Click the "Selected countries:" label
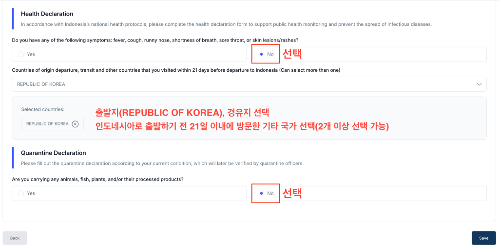Viewport: 499px width, 247px height. pyautogui.click(x=43, y=109)
